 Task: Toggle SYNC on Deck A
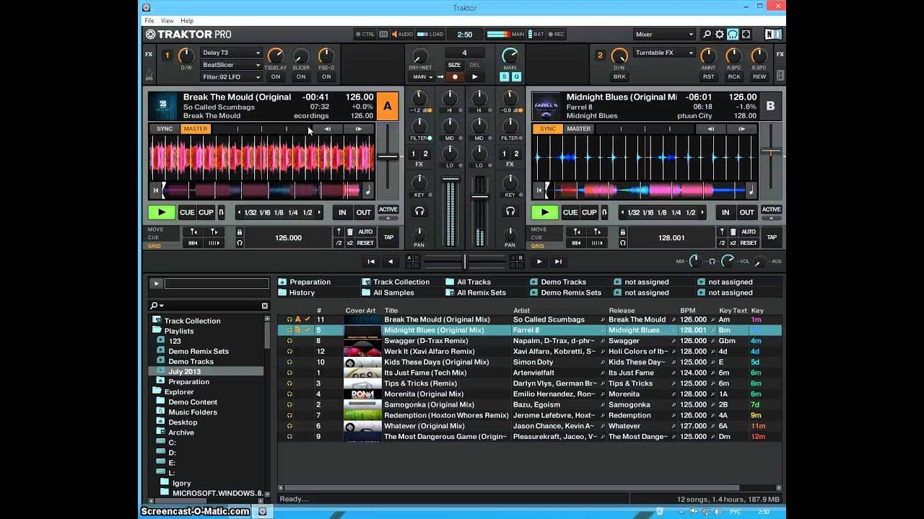coord(165,129)
